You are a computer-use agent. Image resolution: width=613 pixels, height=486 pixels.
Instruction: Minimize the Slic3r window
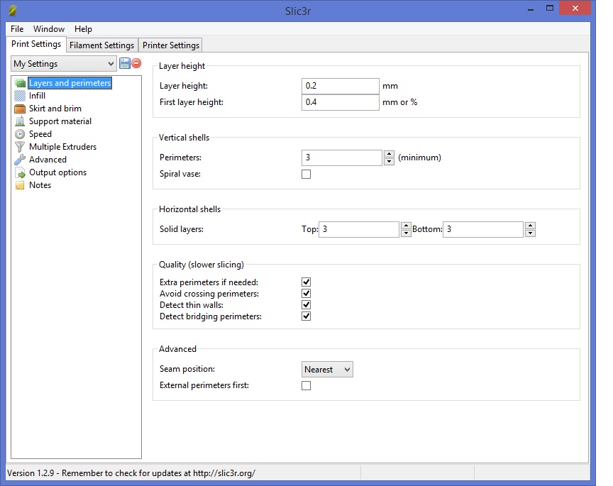pyautogui.click(x=531, y=9)
